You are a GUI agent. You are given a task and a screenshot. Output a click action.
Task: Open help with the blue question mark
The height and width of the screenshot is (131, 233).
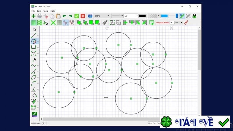(x=90, y=16)
